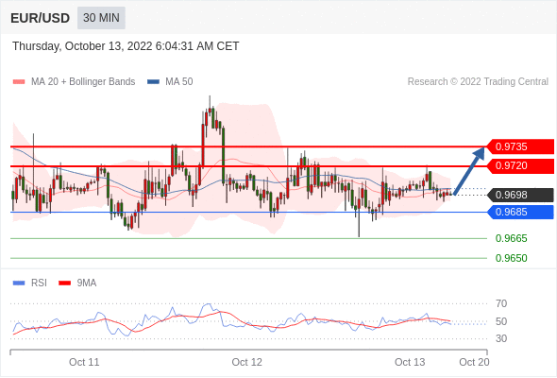Click the 9MA legend label
Image resolution: width=557 pixels, height=378 pixels.
(87, 283)
